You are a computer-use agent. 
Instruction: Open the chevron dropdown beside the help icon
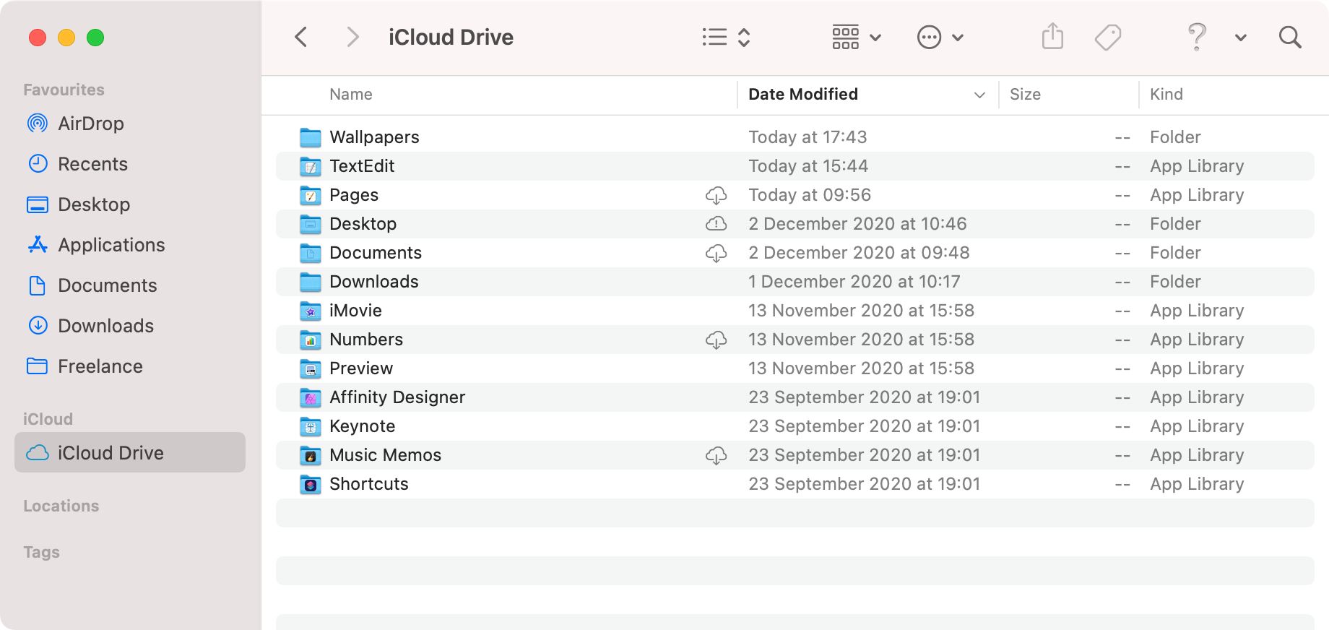click(x=1240, y=38)
